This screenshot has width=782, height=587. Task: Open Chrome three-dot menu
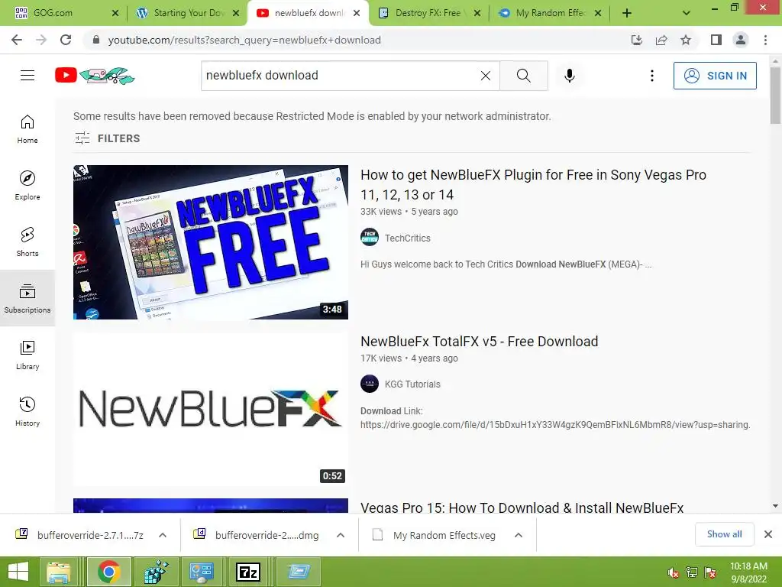765,40
